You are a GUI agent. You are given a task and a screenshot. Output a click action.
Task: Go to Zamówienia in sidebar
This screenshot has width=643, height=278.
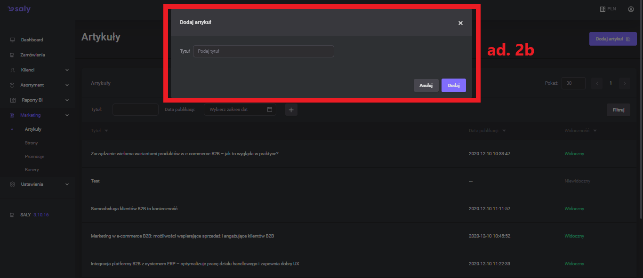pyautogui.click(x=32, y=55)
